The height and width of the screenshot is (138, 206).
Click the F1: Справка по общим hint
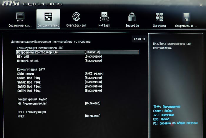click(x=175, y=123)
